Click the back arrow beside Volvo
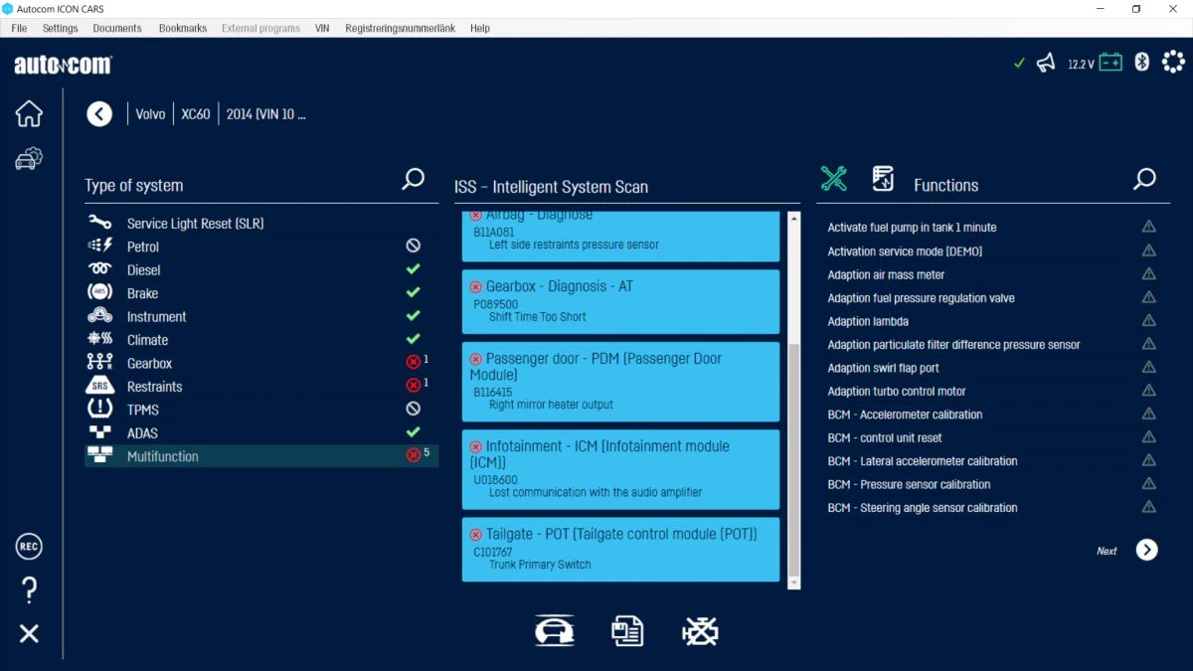Image resolution: width=1193 pixels, height=671 pixels. 99,113
